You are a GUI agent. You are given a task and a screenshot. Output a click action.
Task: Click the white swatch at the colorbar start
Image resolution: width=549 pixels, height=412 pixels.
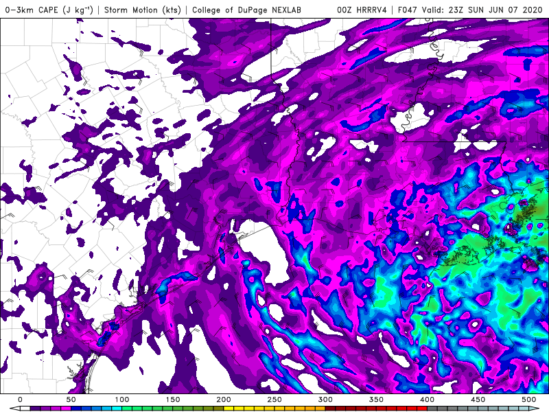click(x=25, y=409)
